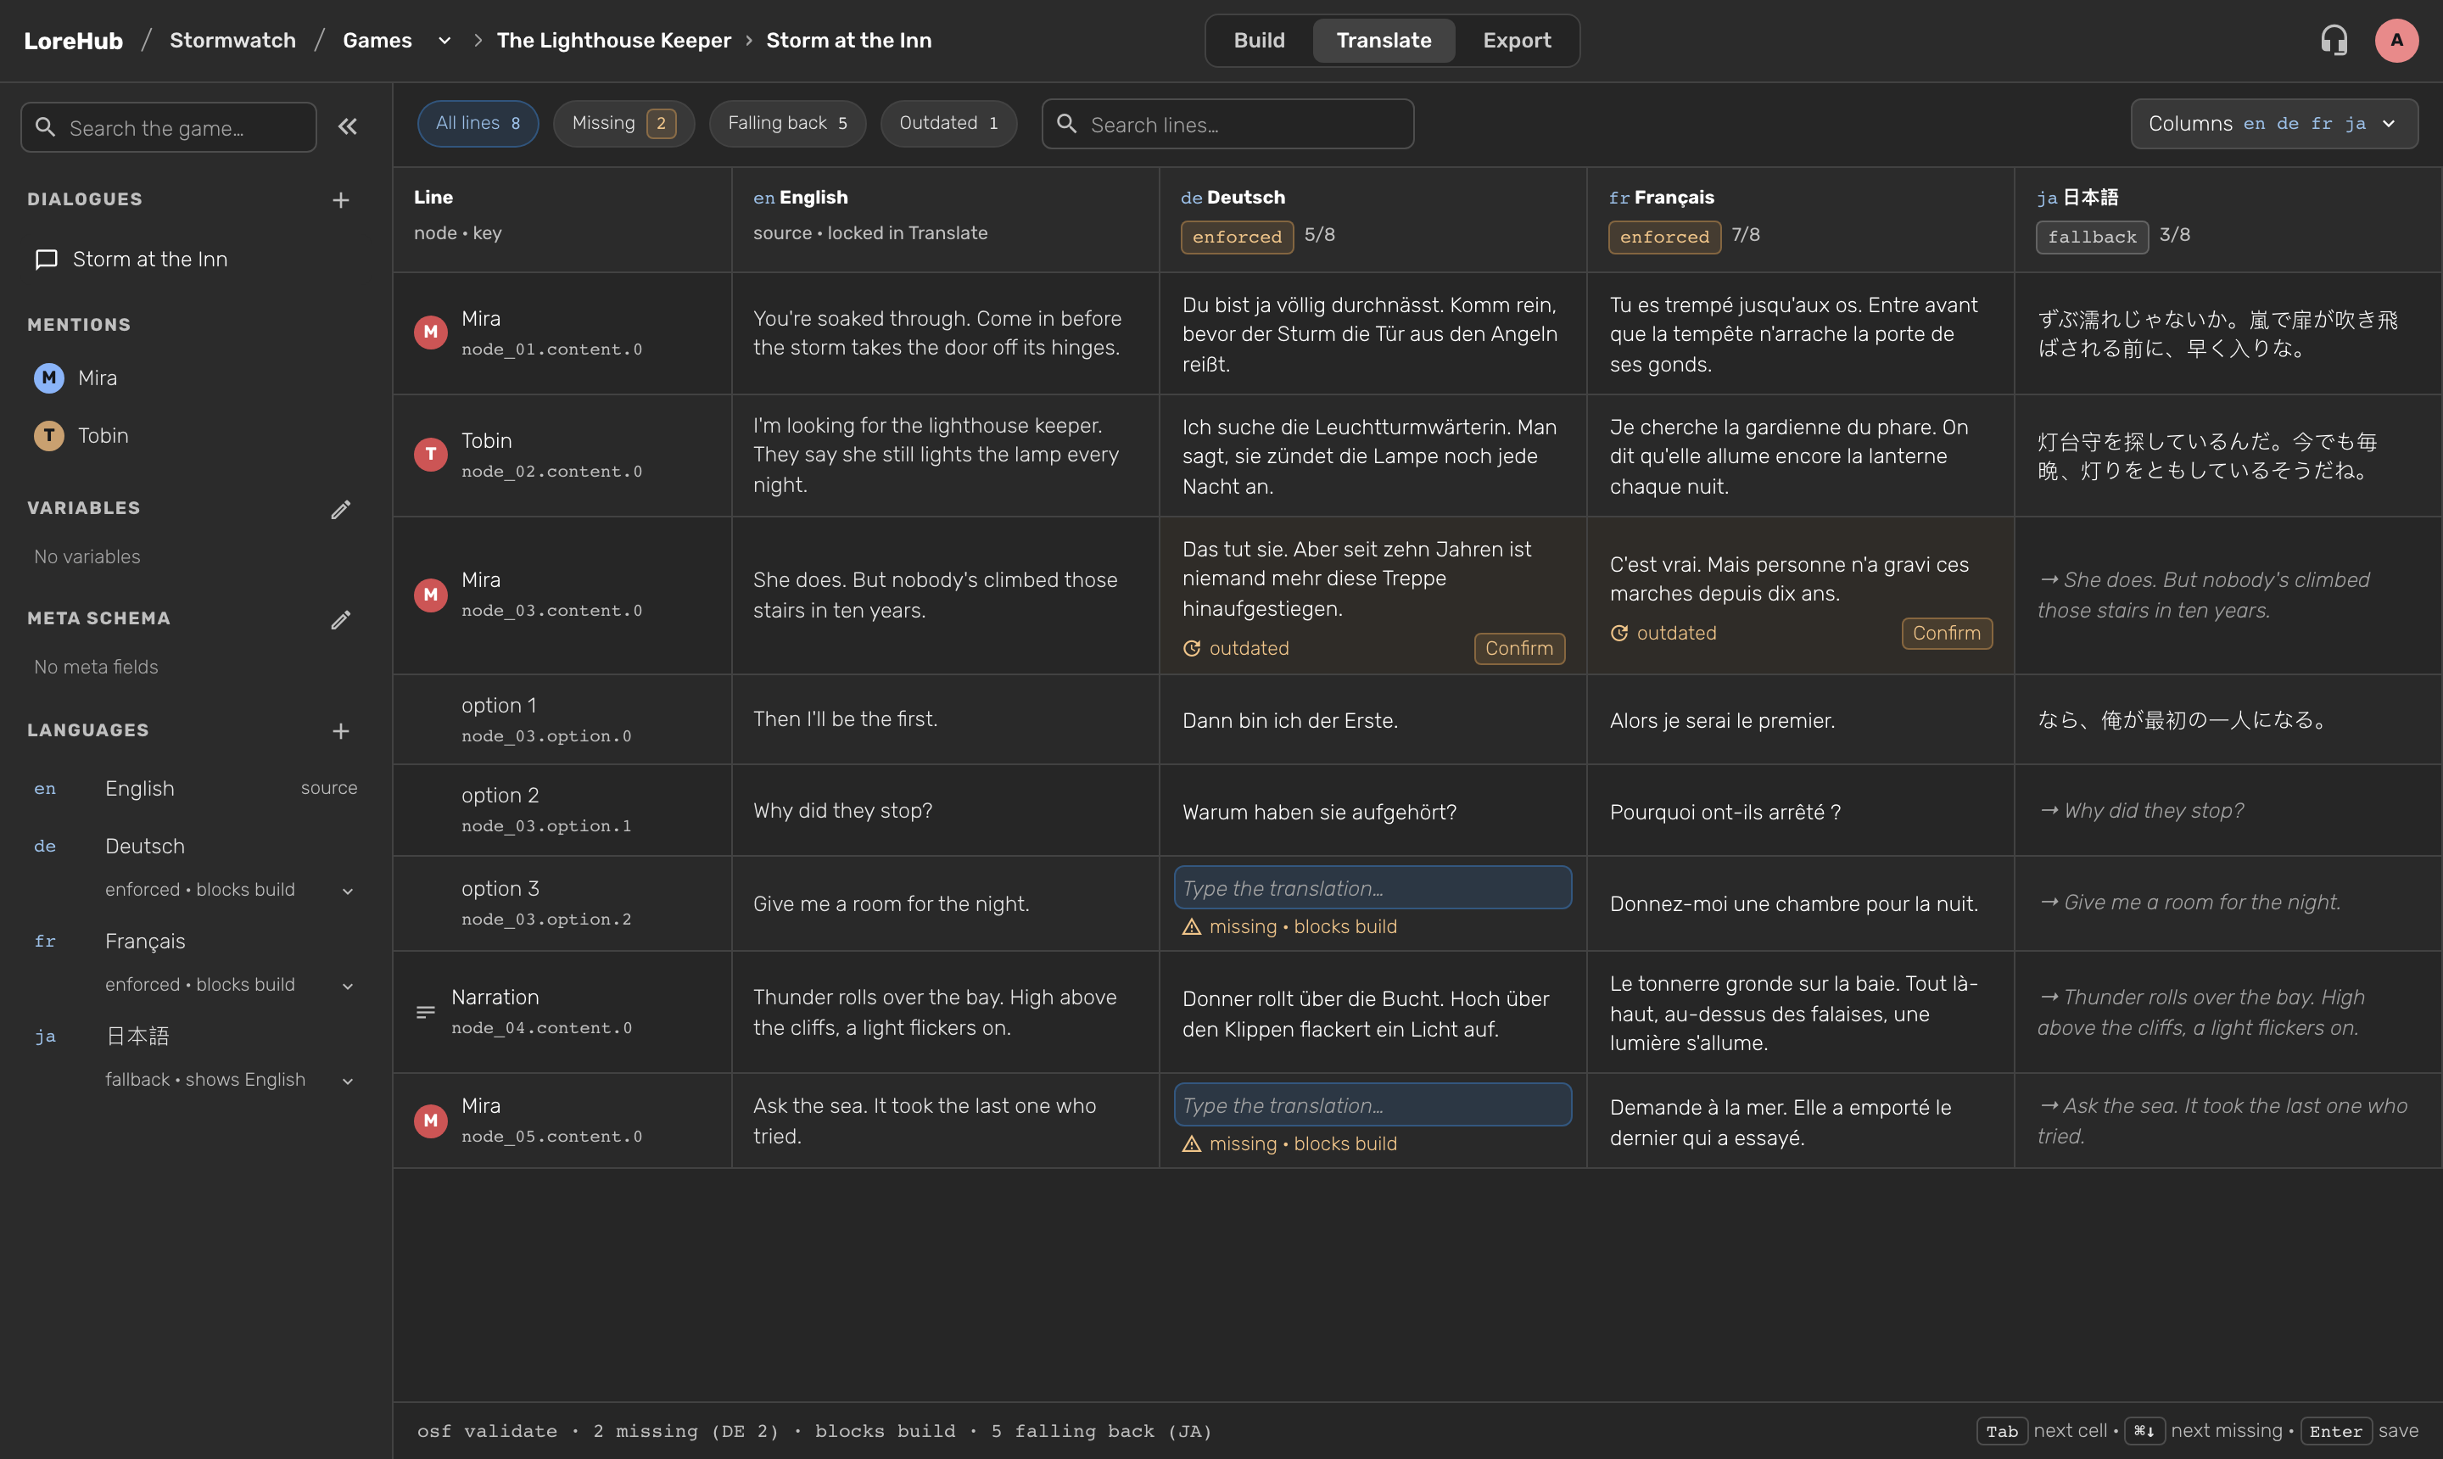Screen dimensions: 2443x1459
Task: Filter by Falling back chip
Action: pyautogui.click(x=787, y=123)
